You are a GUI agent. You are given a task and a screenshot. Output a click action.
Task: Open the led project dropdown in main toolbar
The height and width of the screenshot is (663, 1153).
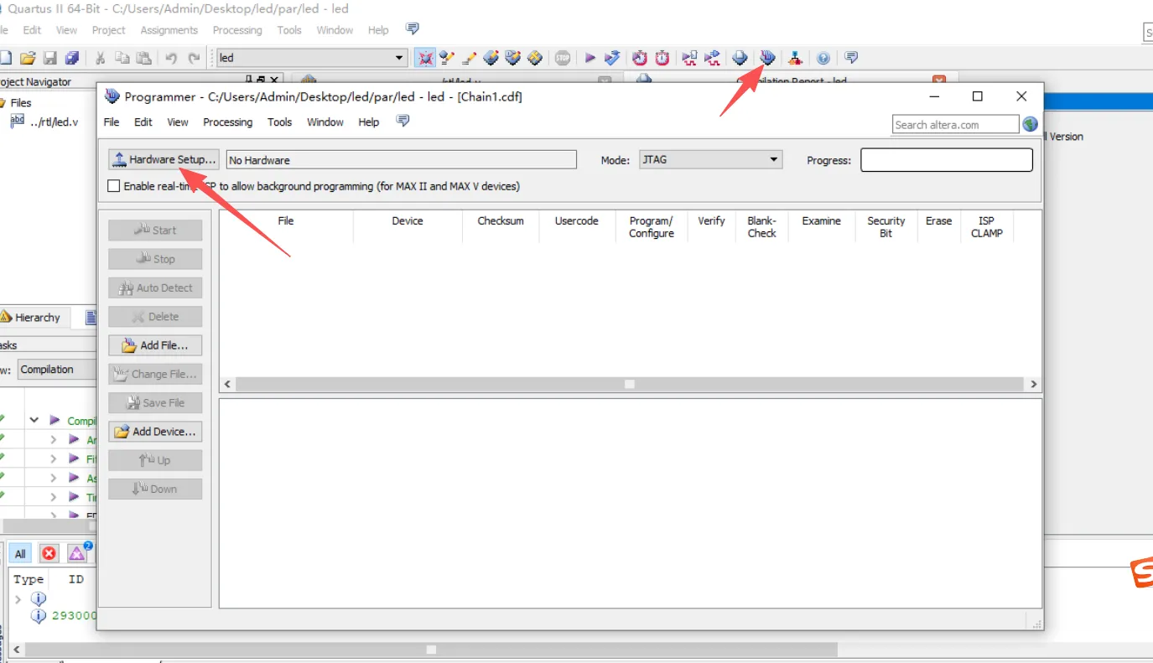[x=311, y=58]
